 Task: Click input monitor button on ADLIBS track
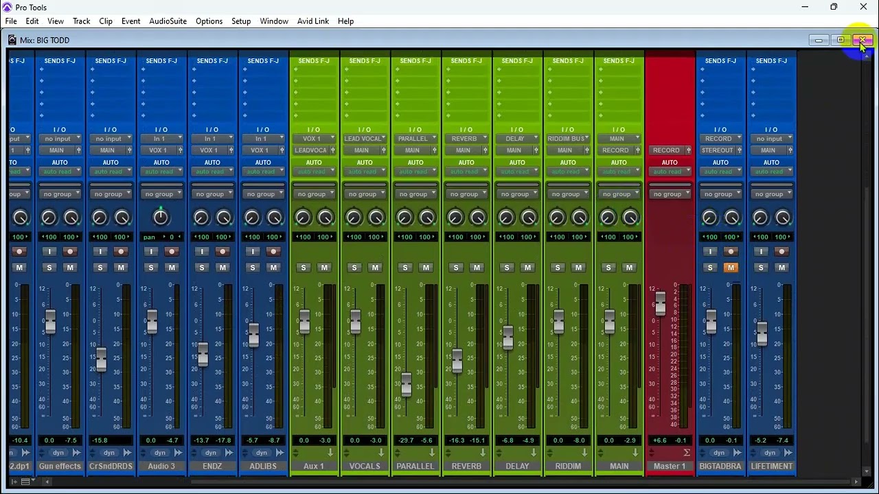click(x=253, y=252)
